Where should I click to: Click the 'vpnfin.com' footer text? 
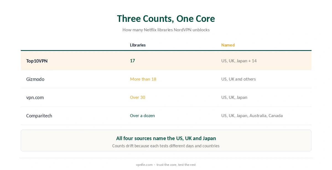[144, 164]
